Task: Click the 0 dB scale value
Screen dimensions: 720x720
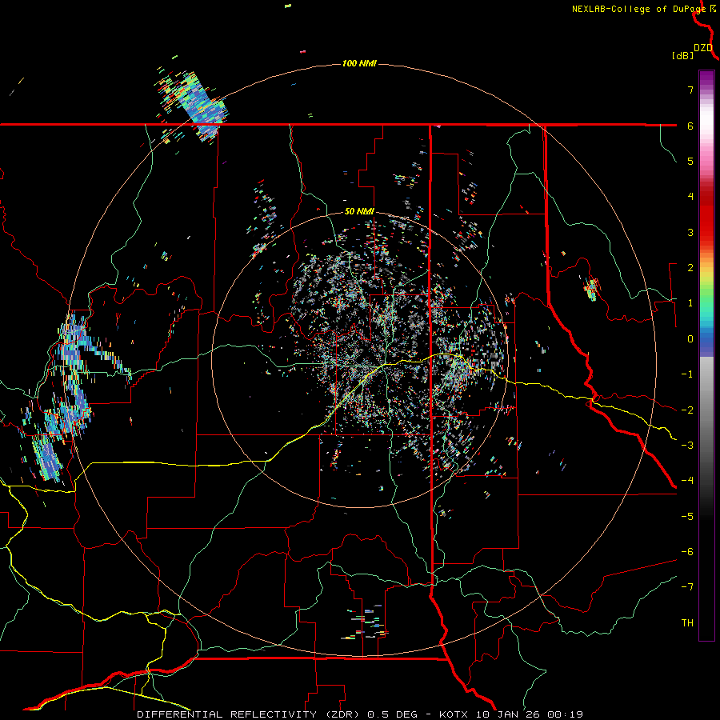Action: pos(690,339)
